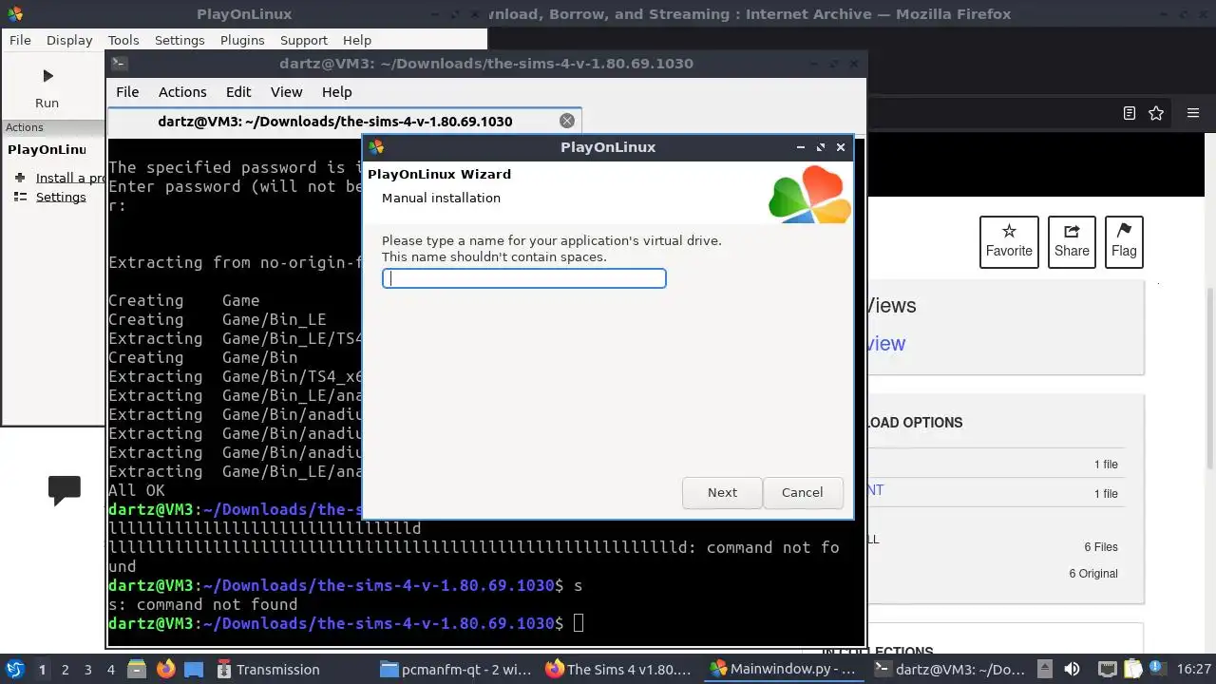This screenshot has width=1216, height=684.
Task: Click the removable media eject icon in tray
Action: click(x=1045, y=669)
